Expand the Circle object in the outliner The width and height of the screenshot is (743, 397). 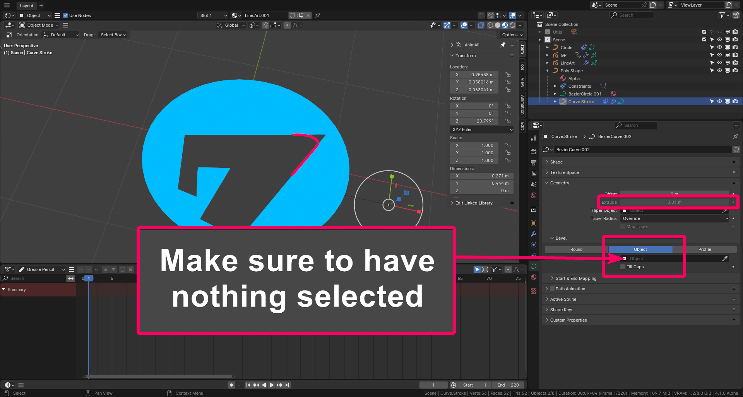[x=548, y=47]
